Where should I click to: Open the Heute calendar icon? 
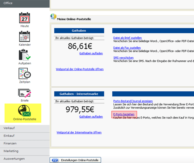click(25, 18)
